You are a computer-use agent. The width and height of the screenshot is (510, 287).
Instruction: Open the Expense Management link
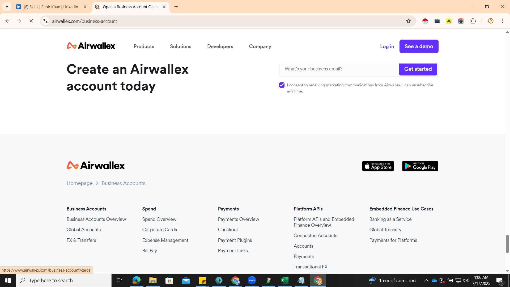(165, 240)
